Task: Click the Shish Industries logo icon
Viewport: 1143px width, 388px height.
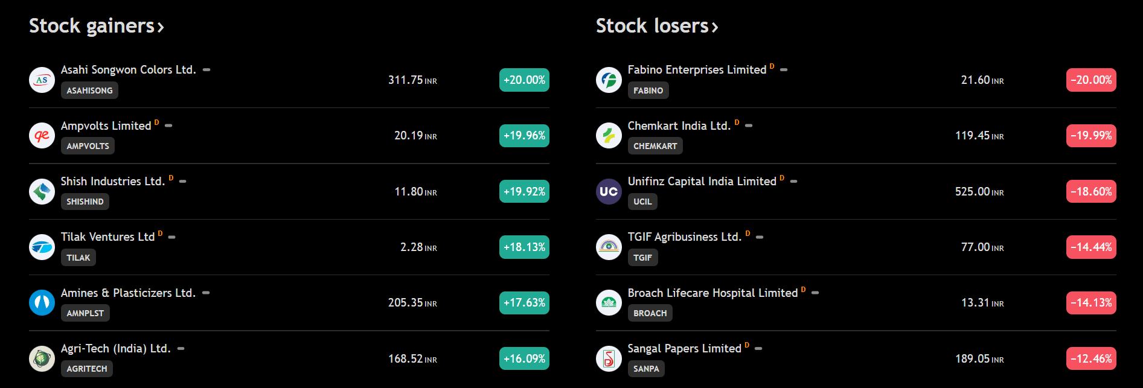Action: click(x=42, y=191)
